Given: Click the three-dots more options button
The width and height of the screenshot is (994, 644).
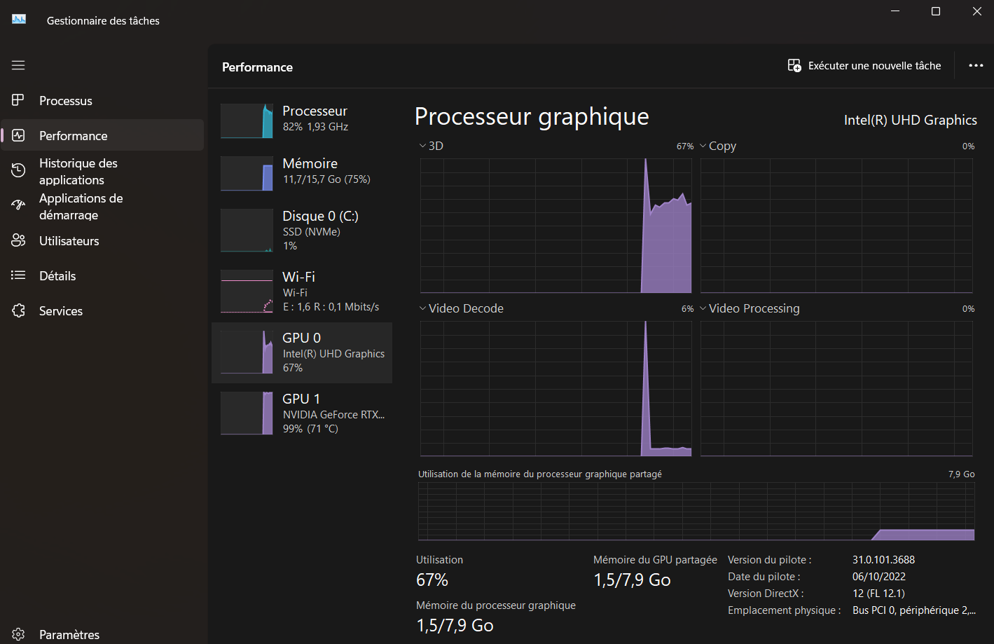Looking at the screenshot, I should tap(976, 65).
